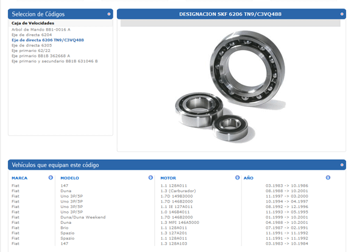
Task: Click the AÑO column header
Action: click(249, 178)
